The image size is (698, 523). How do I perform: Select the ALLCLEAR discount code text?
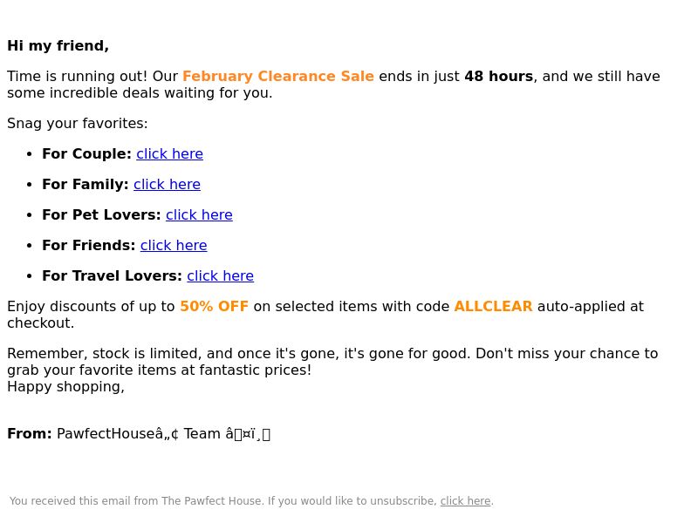click(x=493, y=307)
